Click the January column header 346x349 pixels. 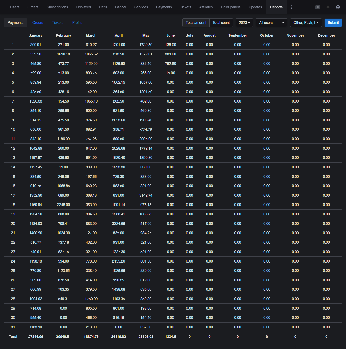click(36, 35)
